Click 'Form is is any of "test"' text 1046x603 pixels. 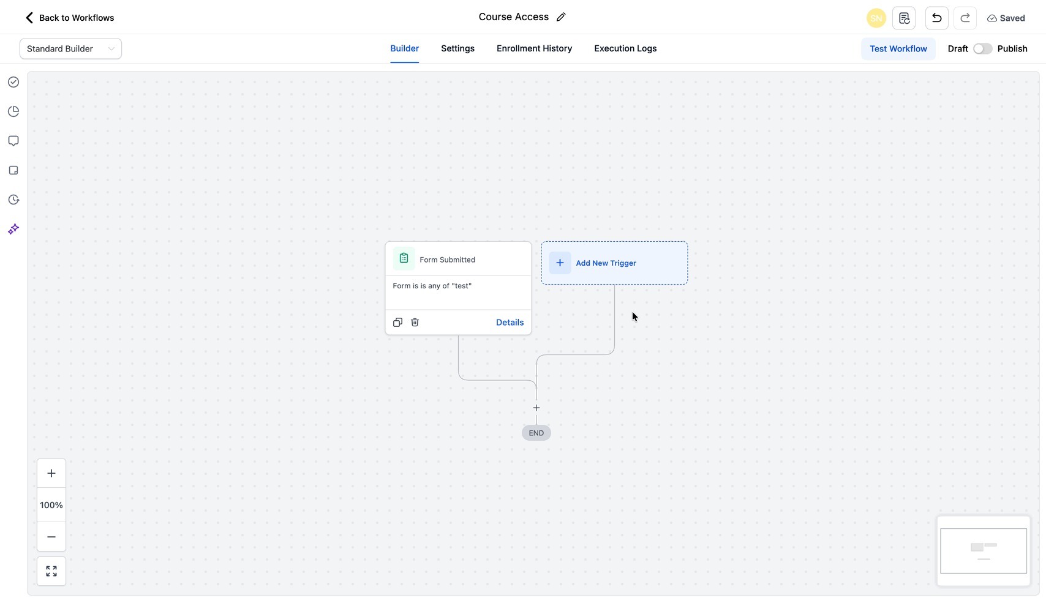[432, 286]
